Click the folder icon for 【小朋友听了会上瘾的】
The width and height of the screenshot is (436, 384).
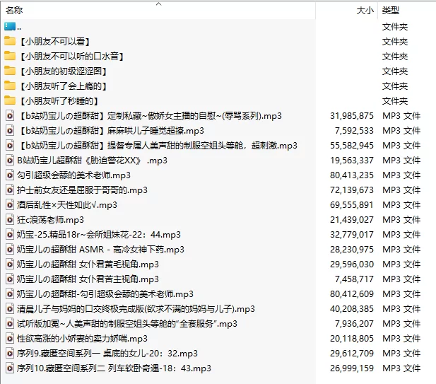[10, 86]
